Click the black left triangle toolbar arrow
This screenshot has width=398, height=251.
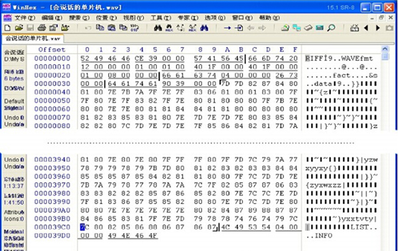pos(366,28)
